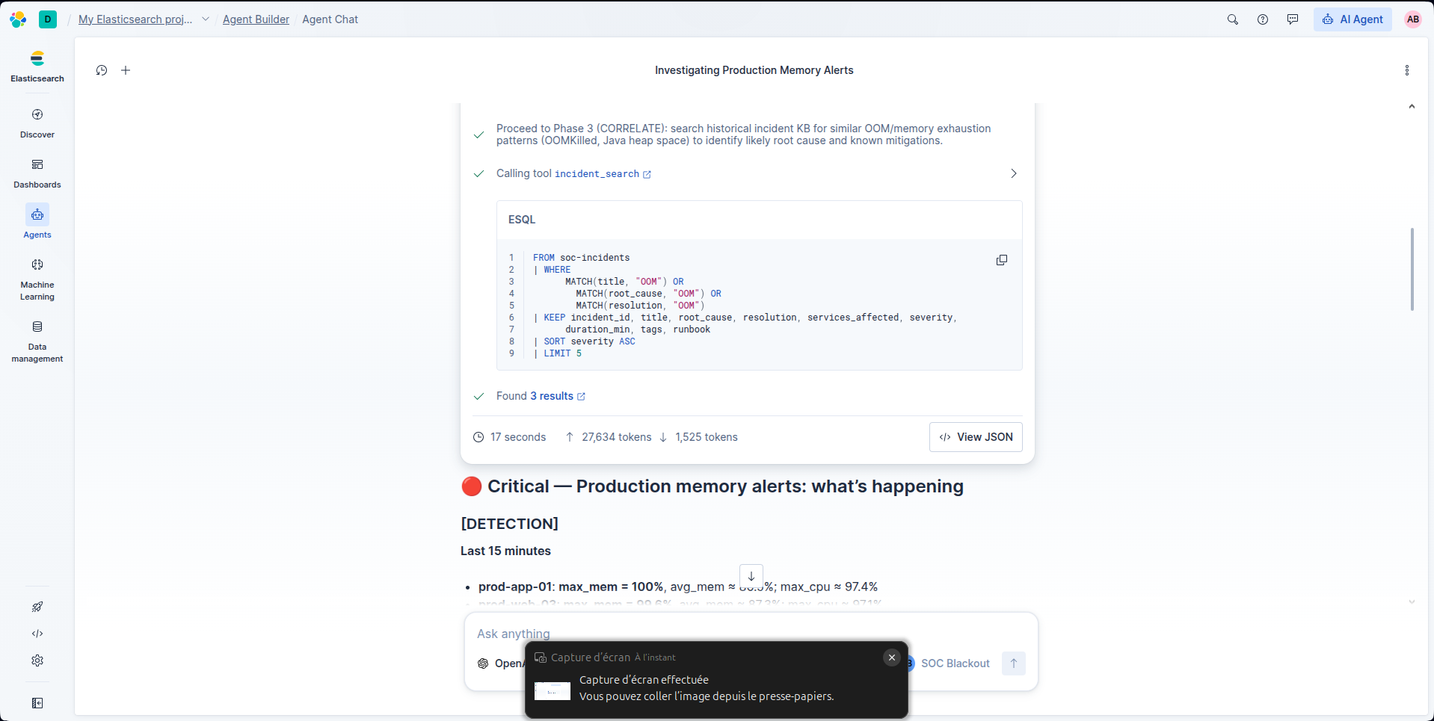This screenshot has height=721, width=1434.
Task: Open the settings gear in the sidebar
Action: [x=37, y=660]
